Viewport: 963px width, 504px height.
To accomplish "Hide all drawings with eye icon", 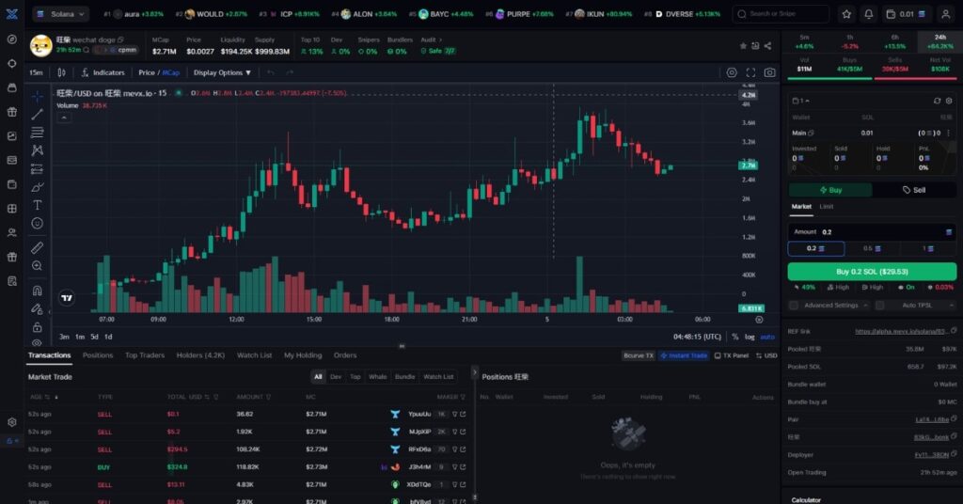I will (38, 342).
